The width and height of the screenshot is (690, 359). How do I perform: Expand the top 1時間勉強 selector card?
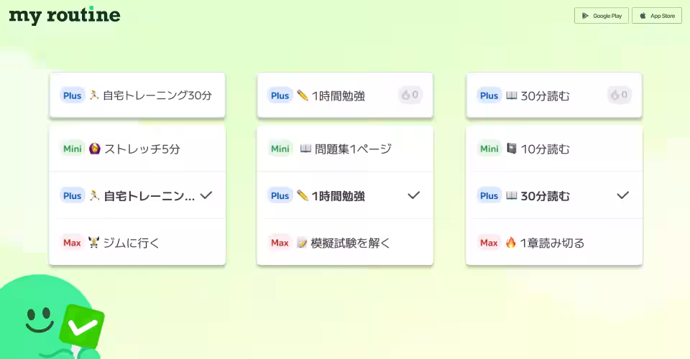point(345,95)
